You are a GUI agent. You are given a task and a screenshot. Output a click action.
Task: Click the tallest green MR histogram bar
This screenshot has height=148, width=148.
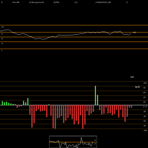tap(95, 96)
